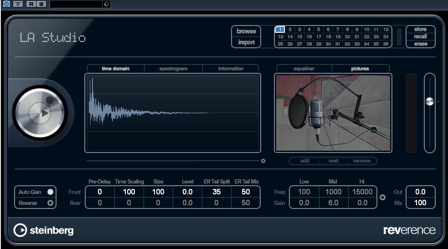Screen dimensions: 448x249
Task: Toggle the EQ activation button beside Hi
Action: point(382,198)
